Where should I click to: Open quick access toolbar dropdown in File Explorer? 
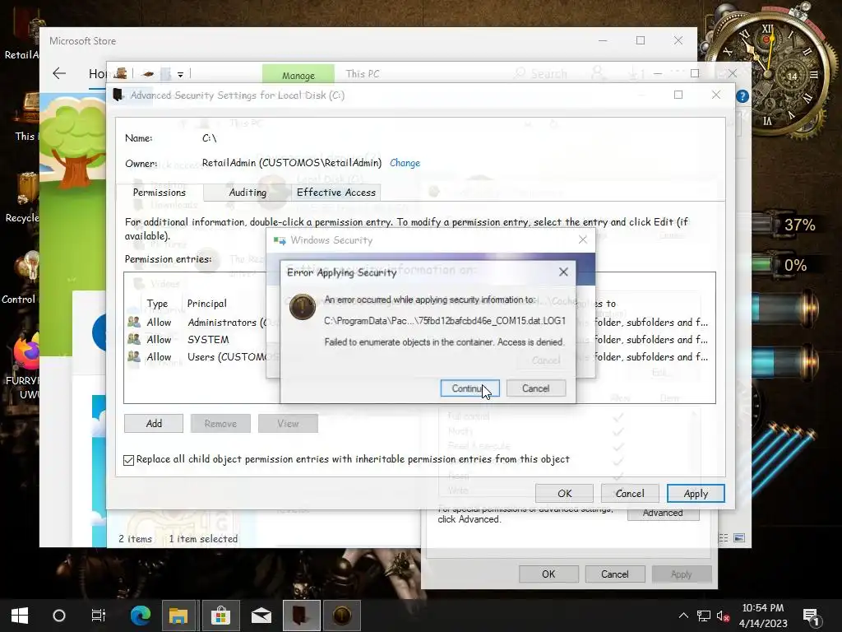tap(180, 75)
